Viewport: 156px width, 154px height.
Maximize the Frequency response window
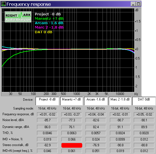(x=138, y=4)
